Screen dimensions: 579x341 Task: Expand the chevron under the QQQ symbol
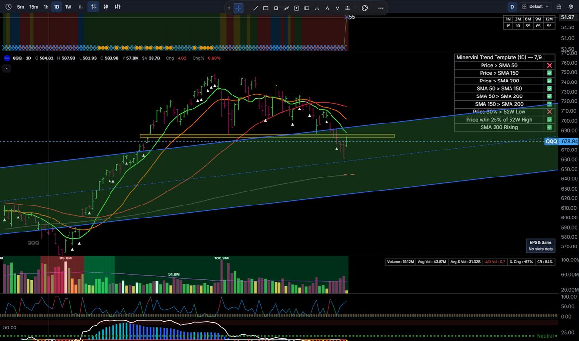(7, 68)
